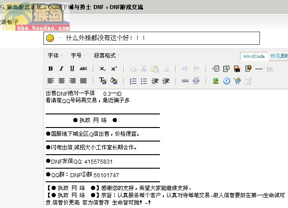
Task: Click the text DNF①群:56101747
Action: pos(94,175)
